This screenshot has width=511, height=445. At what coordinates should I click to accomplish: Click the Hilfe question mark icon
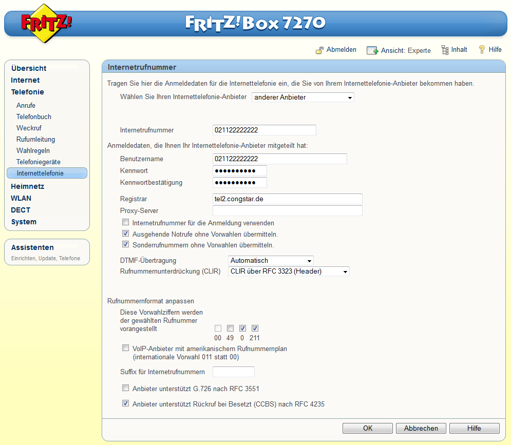482,49
